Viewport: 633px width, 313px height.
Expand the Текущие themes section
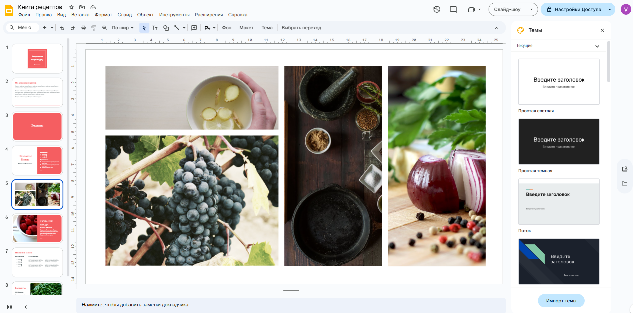(597, 46)
